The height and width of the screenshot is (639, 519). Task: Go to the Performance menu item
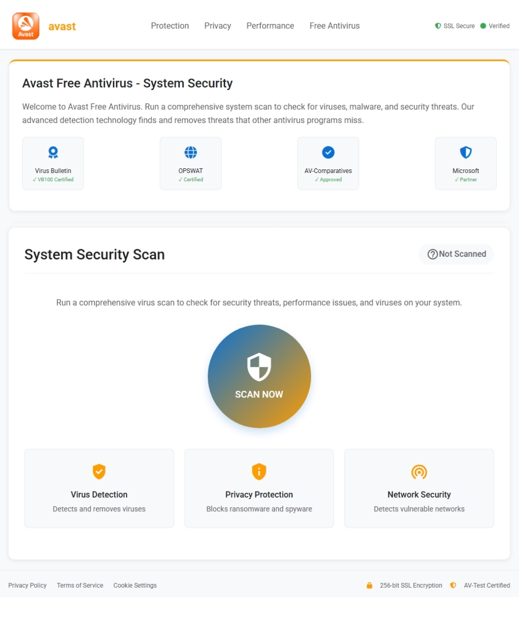[x=270, y=26]
